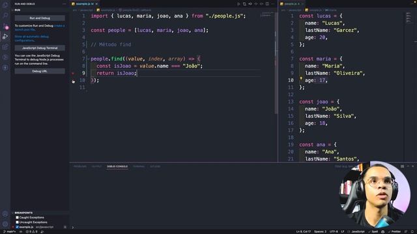Select the DEBUG CONSOLE panel tab

click(x=117, y=166)
